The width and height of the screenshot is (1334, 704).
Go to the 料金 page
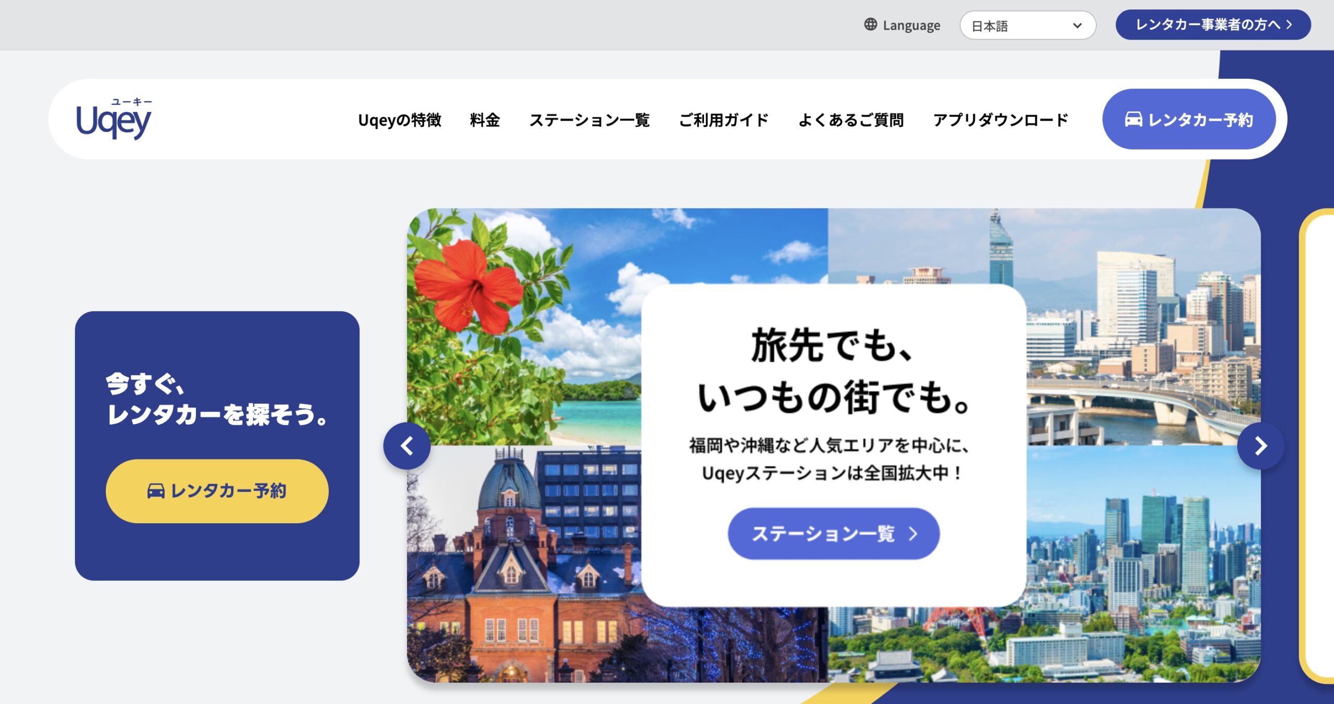[x=485, y=120]
